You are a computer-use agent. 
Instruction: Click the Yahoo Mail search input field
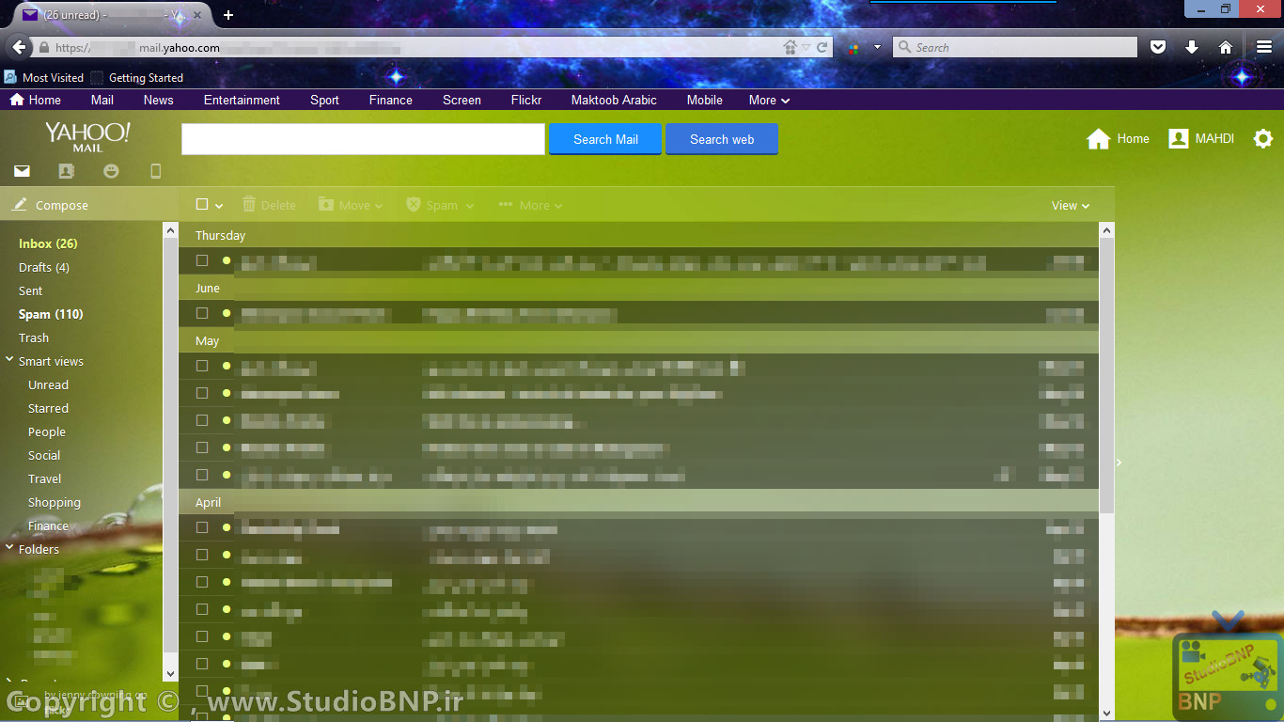pos(363,139)
